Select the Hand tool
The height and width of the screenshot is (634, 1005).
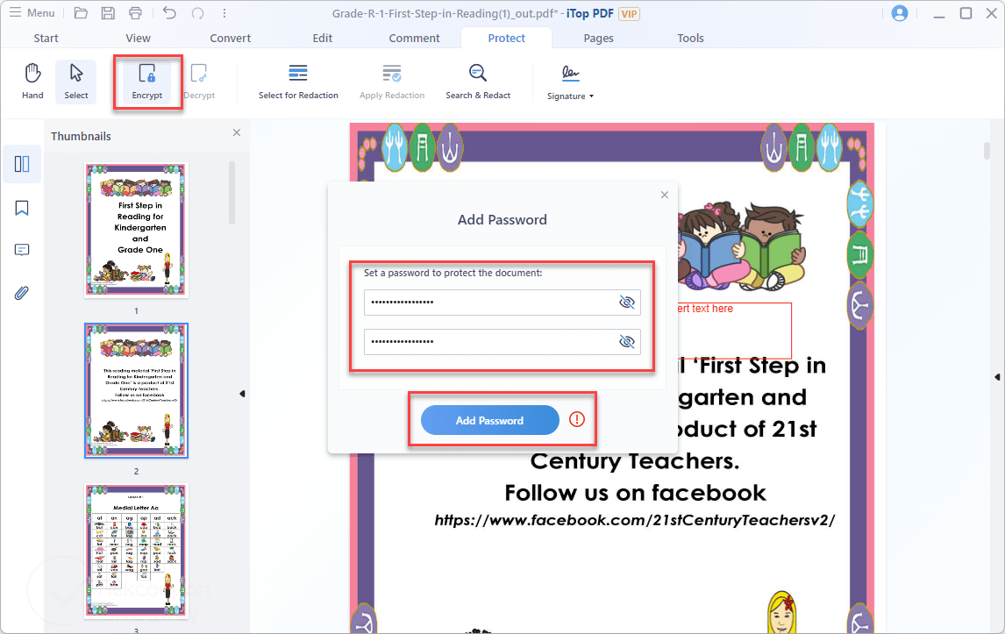coord(32,81)
